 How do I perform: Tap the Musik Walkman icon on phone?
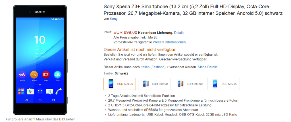point(22,75)
